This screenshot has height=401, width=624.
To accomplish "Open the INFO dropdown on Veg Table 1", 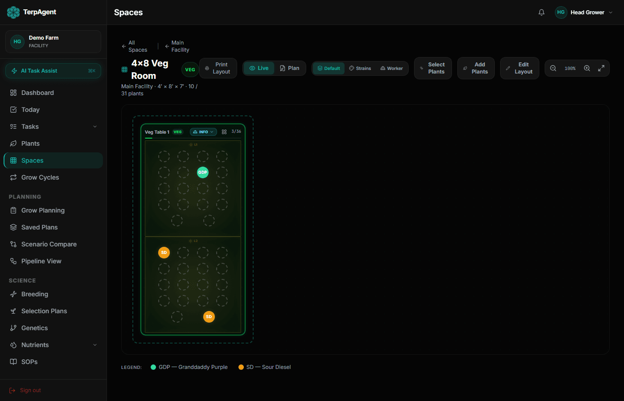I will tap(203, 131).
